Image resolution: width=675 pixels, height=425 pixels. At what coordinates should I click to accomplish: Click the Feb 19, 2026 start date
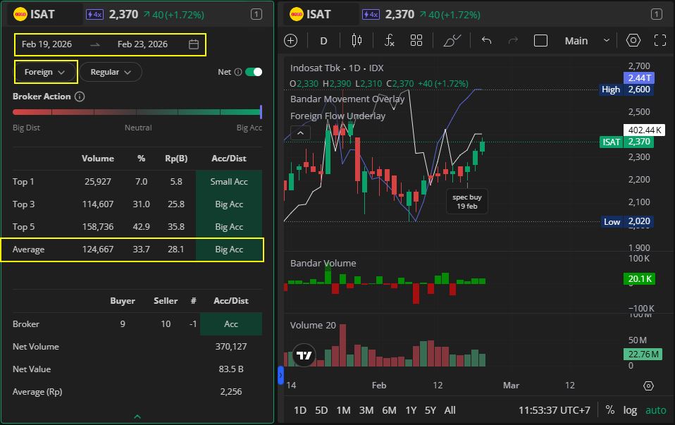[x=47, y=44]
